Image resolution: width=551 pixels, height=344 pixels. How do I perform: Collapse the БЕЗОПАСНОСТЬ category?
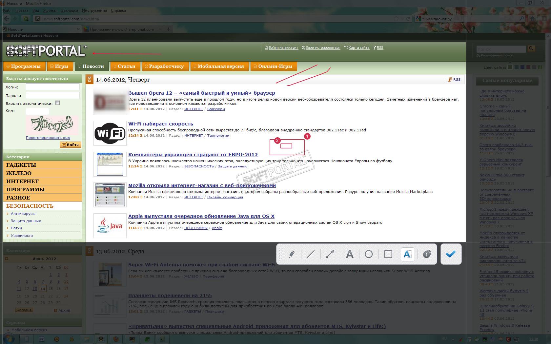coord(42,206)
